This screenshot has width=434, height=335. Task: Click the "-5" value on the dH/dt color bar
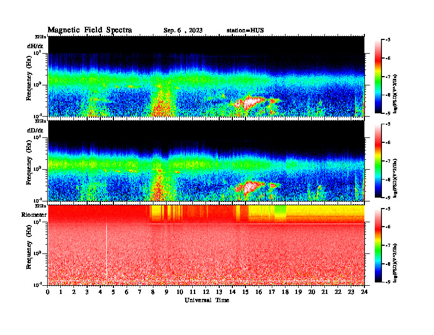pyautogui.click(x=387, y=40)
